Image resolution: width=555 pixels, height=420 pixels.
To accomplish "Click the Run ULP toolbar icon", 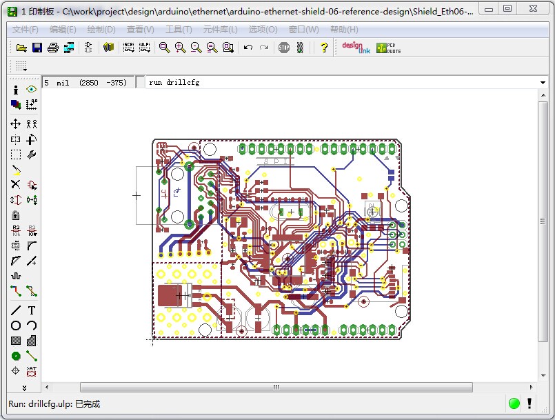I will pyautogui.click(x=144, y=48).
